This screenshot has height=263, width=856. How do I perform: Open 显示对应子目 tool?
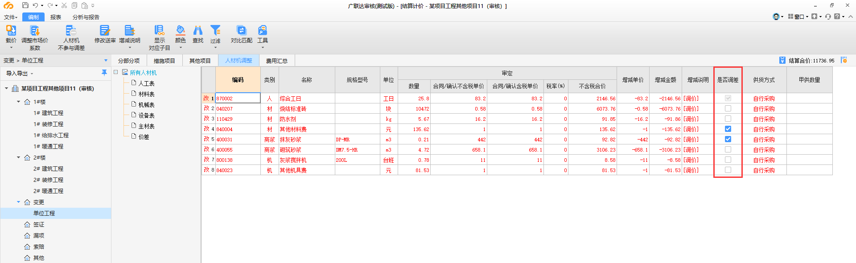[x=159, y=31]
